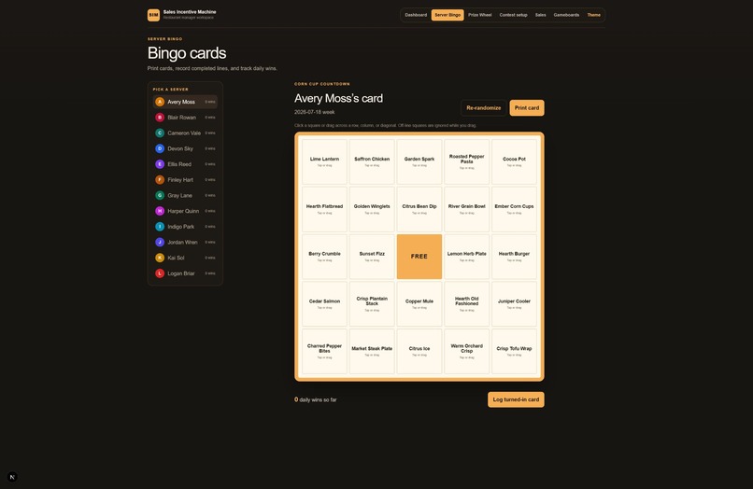Mark the Lemon Herb Plate square
The height and width of the screenshot is (489, 753).
(x=467, y=257)
